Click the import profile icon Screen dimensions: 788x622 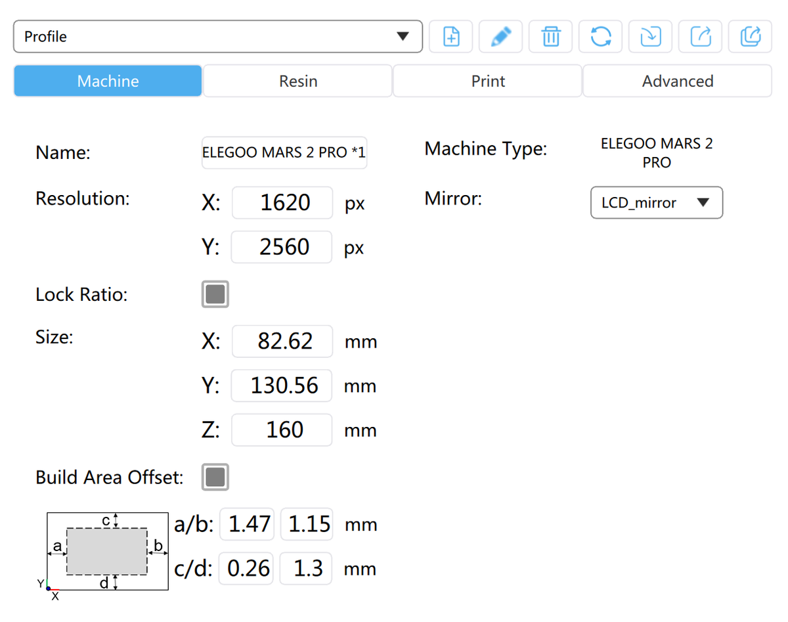point(651,37)
